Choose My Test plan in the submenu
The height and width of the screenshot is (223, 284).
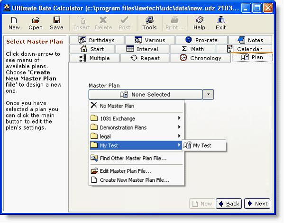(204, 145)
